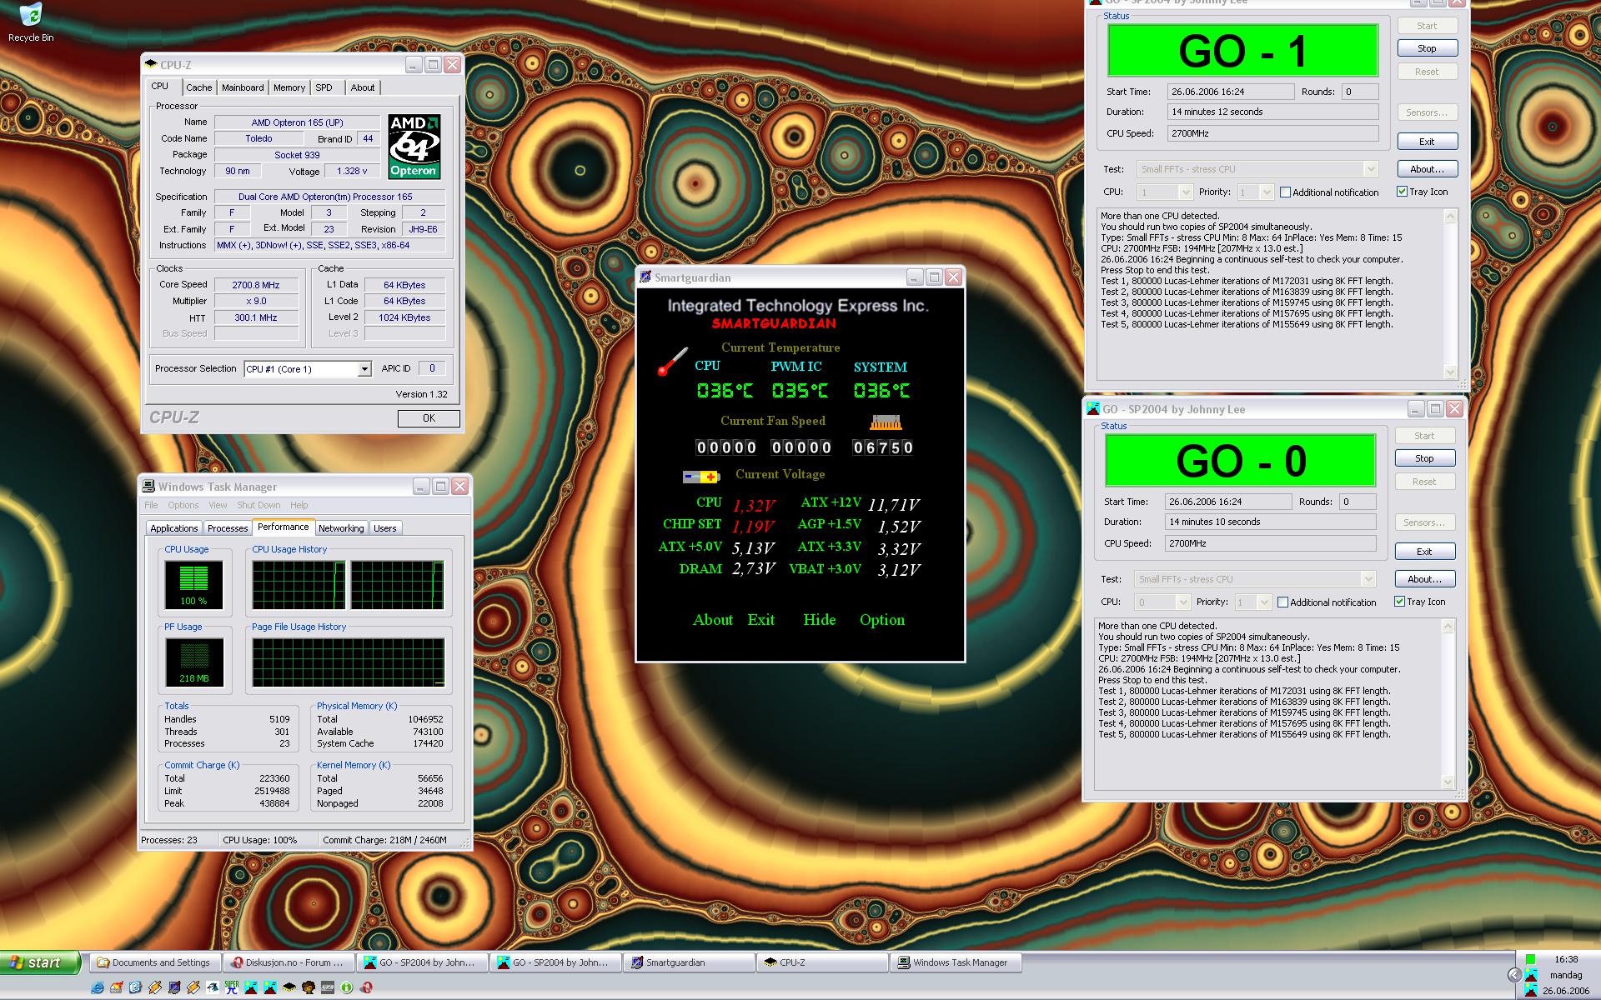Click the AMD Opteron logo in CPU-Z
Viewport: 1601px width, 1000px height.
pyautogui.click(x=414, y=147)
